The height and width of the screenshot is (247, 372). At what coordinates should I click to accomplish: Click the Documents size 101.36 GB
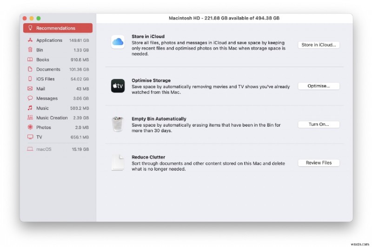(79, 69)
